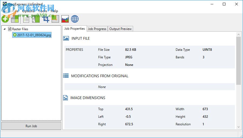Switch to the Output Preview tab
This screenshot has width=243, height=138.
click(120, 29)
